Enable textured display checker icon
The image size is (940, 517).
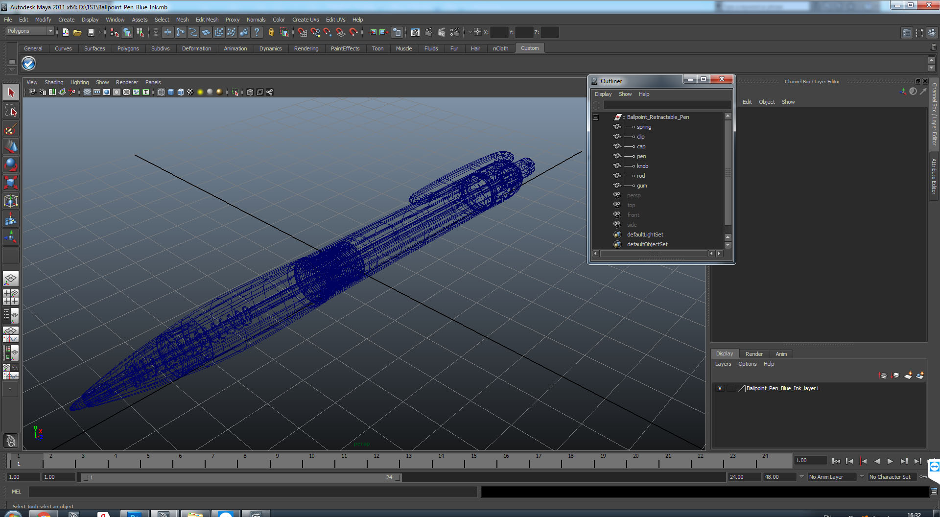point(190,92)
